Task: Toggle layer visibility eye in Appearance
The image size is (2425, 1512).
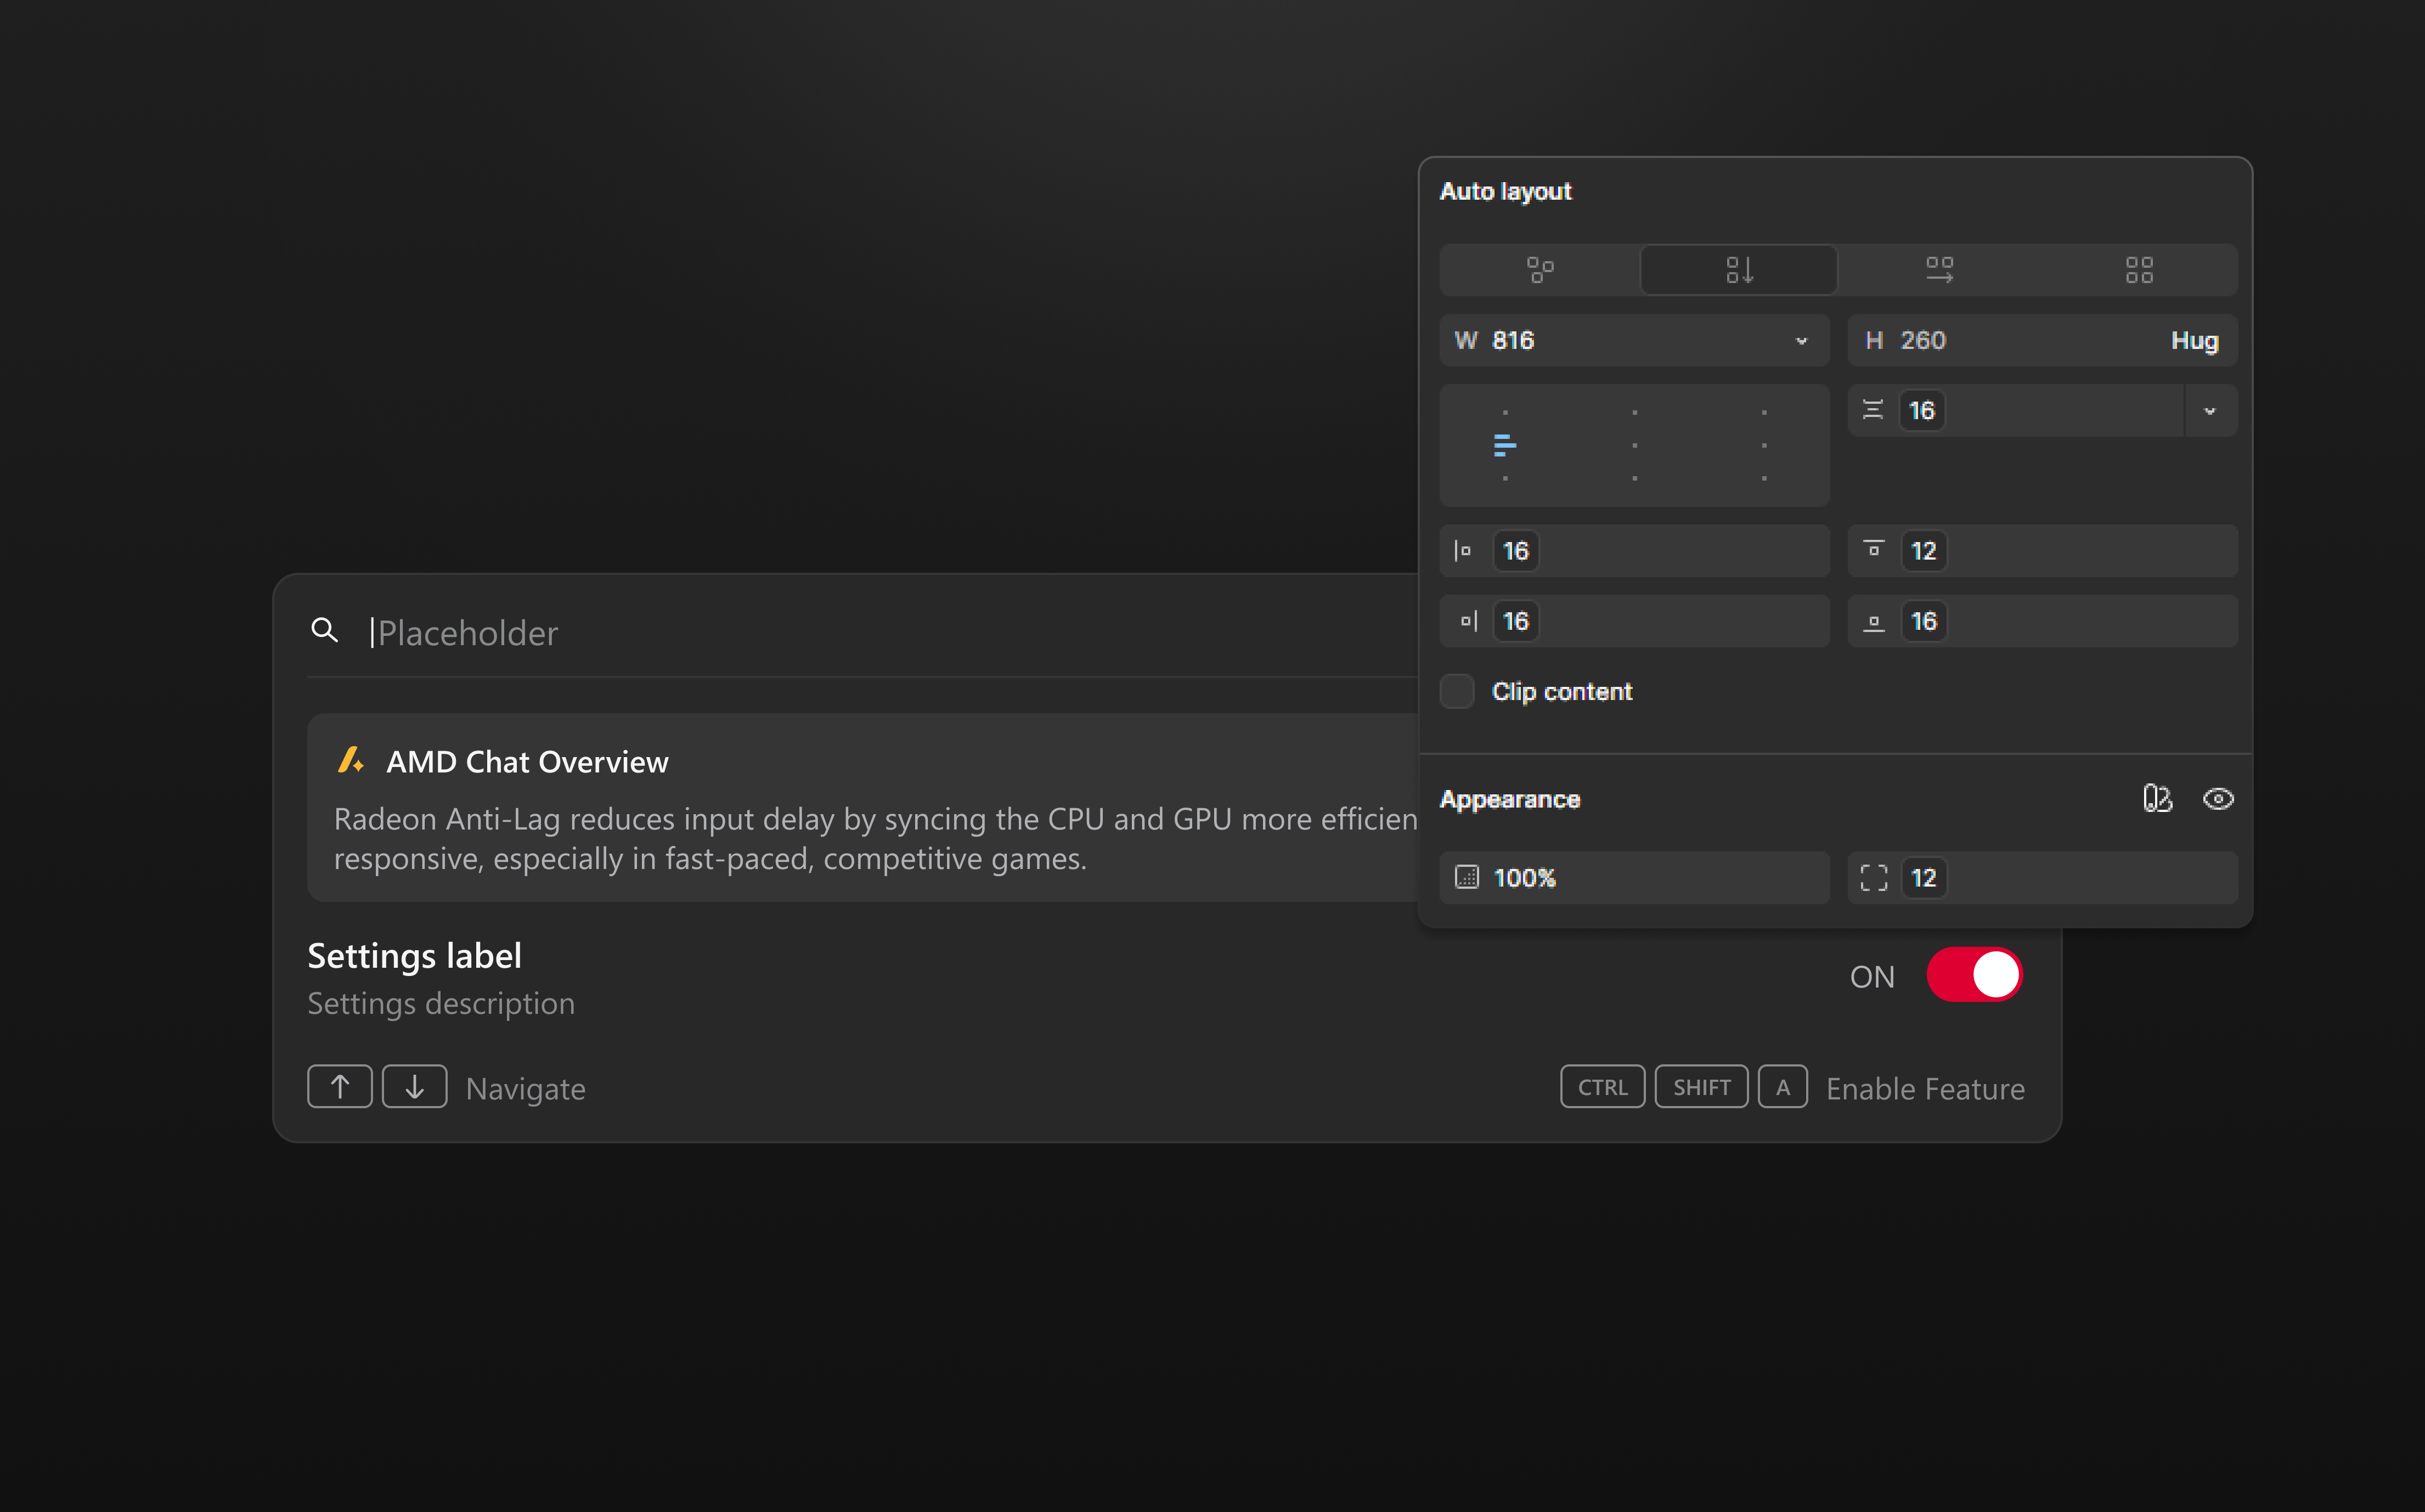Action: click(2217, 799)
